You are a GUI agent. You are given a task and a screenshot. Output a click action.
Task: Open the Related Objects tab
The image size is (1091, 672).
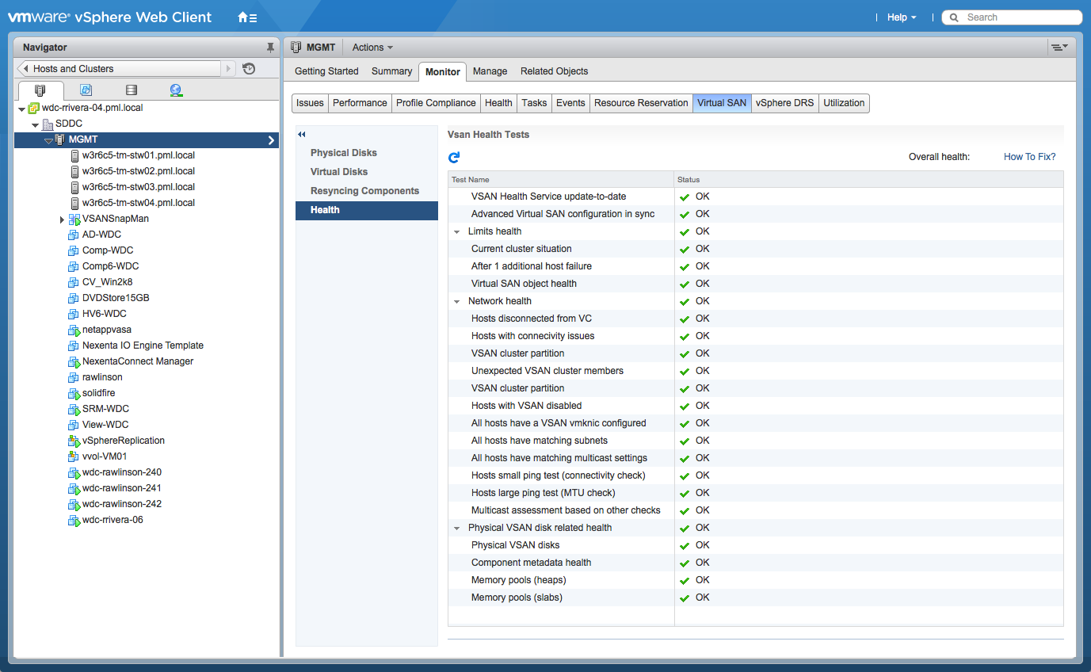pos(554,71)
